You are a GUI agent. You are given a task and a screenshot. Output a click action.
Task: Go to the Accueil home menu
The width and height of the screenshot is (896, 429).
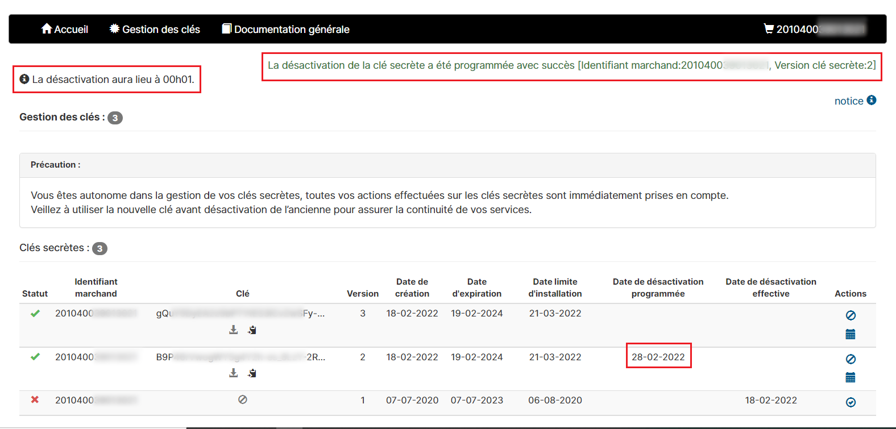point(64,29)
